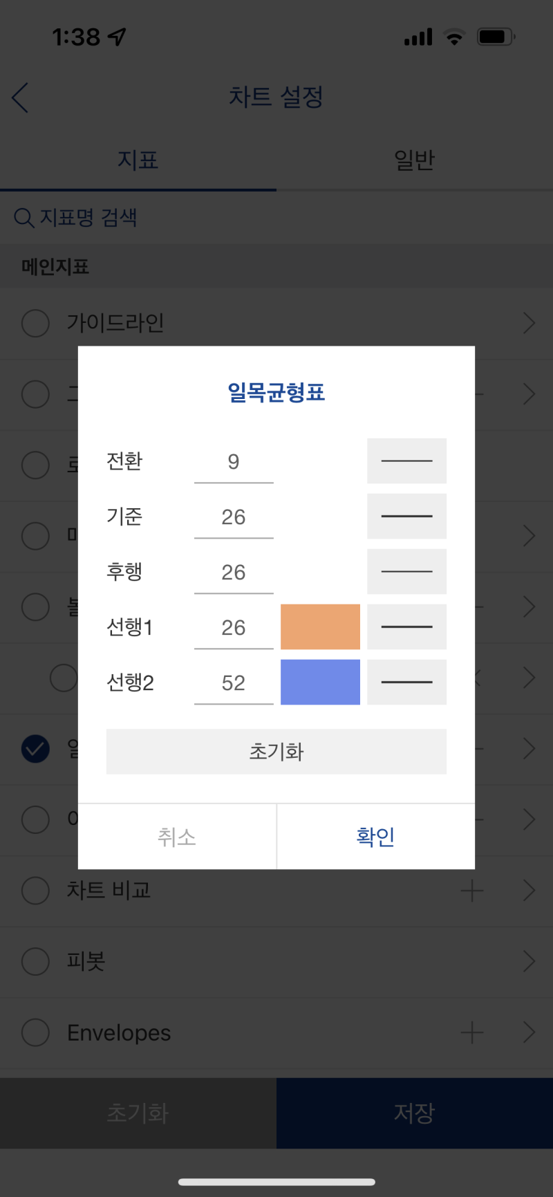Viewport: 553px width, 1197px height.
Task: Confirm settings with the 확인 button
Action: 375,836
